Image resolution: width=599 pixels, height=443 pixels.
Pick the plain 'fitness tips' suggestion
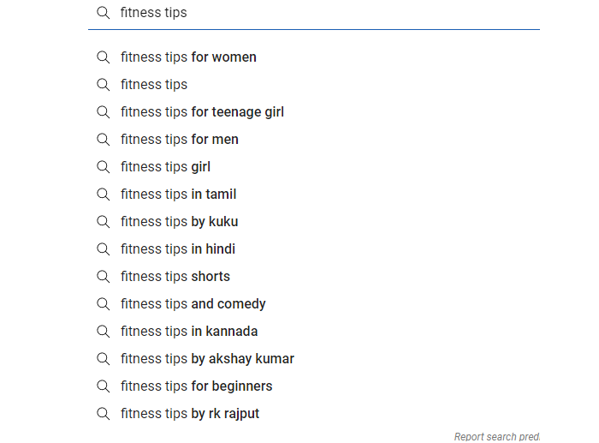coord(154,85)
